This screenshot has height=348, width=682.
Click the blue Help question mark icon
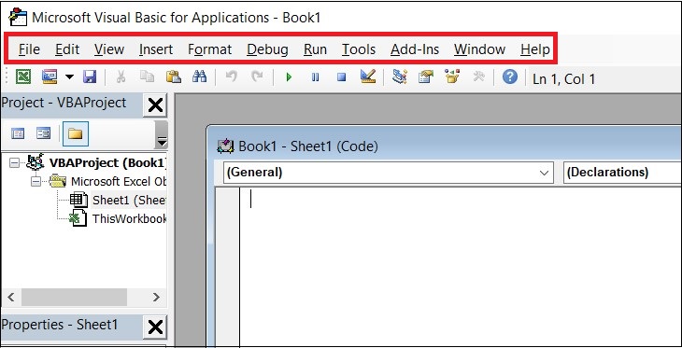pos(510,77)
